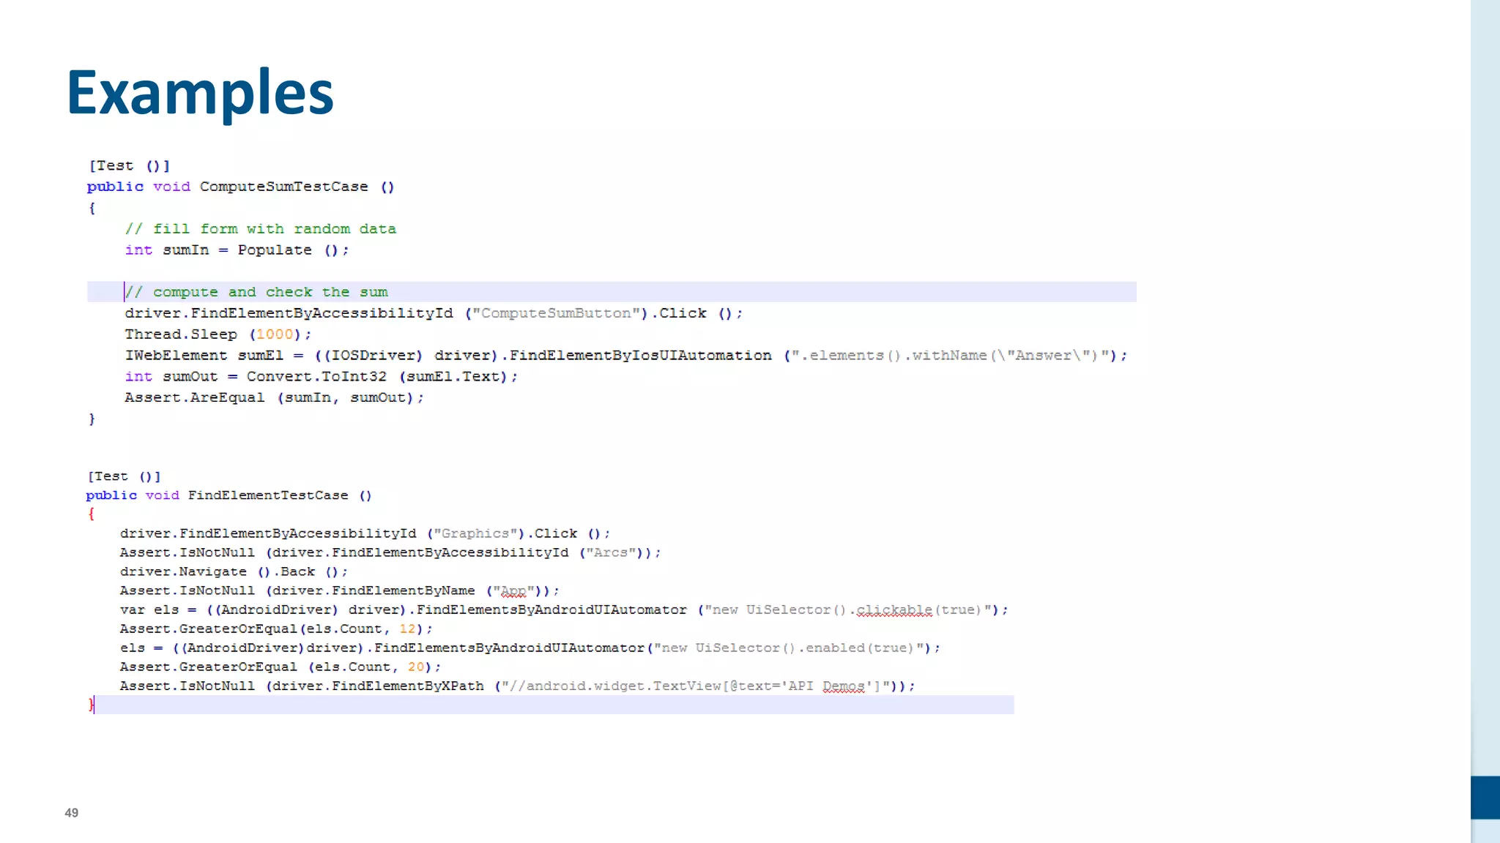The height and width of the screenshot is (843, 1500).
Task: Click the "Graphics" string in the second test
Action: coord(475,533)
